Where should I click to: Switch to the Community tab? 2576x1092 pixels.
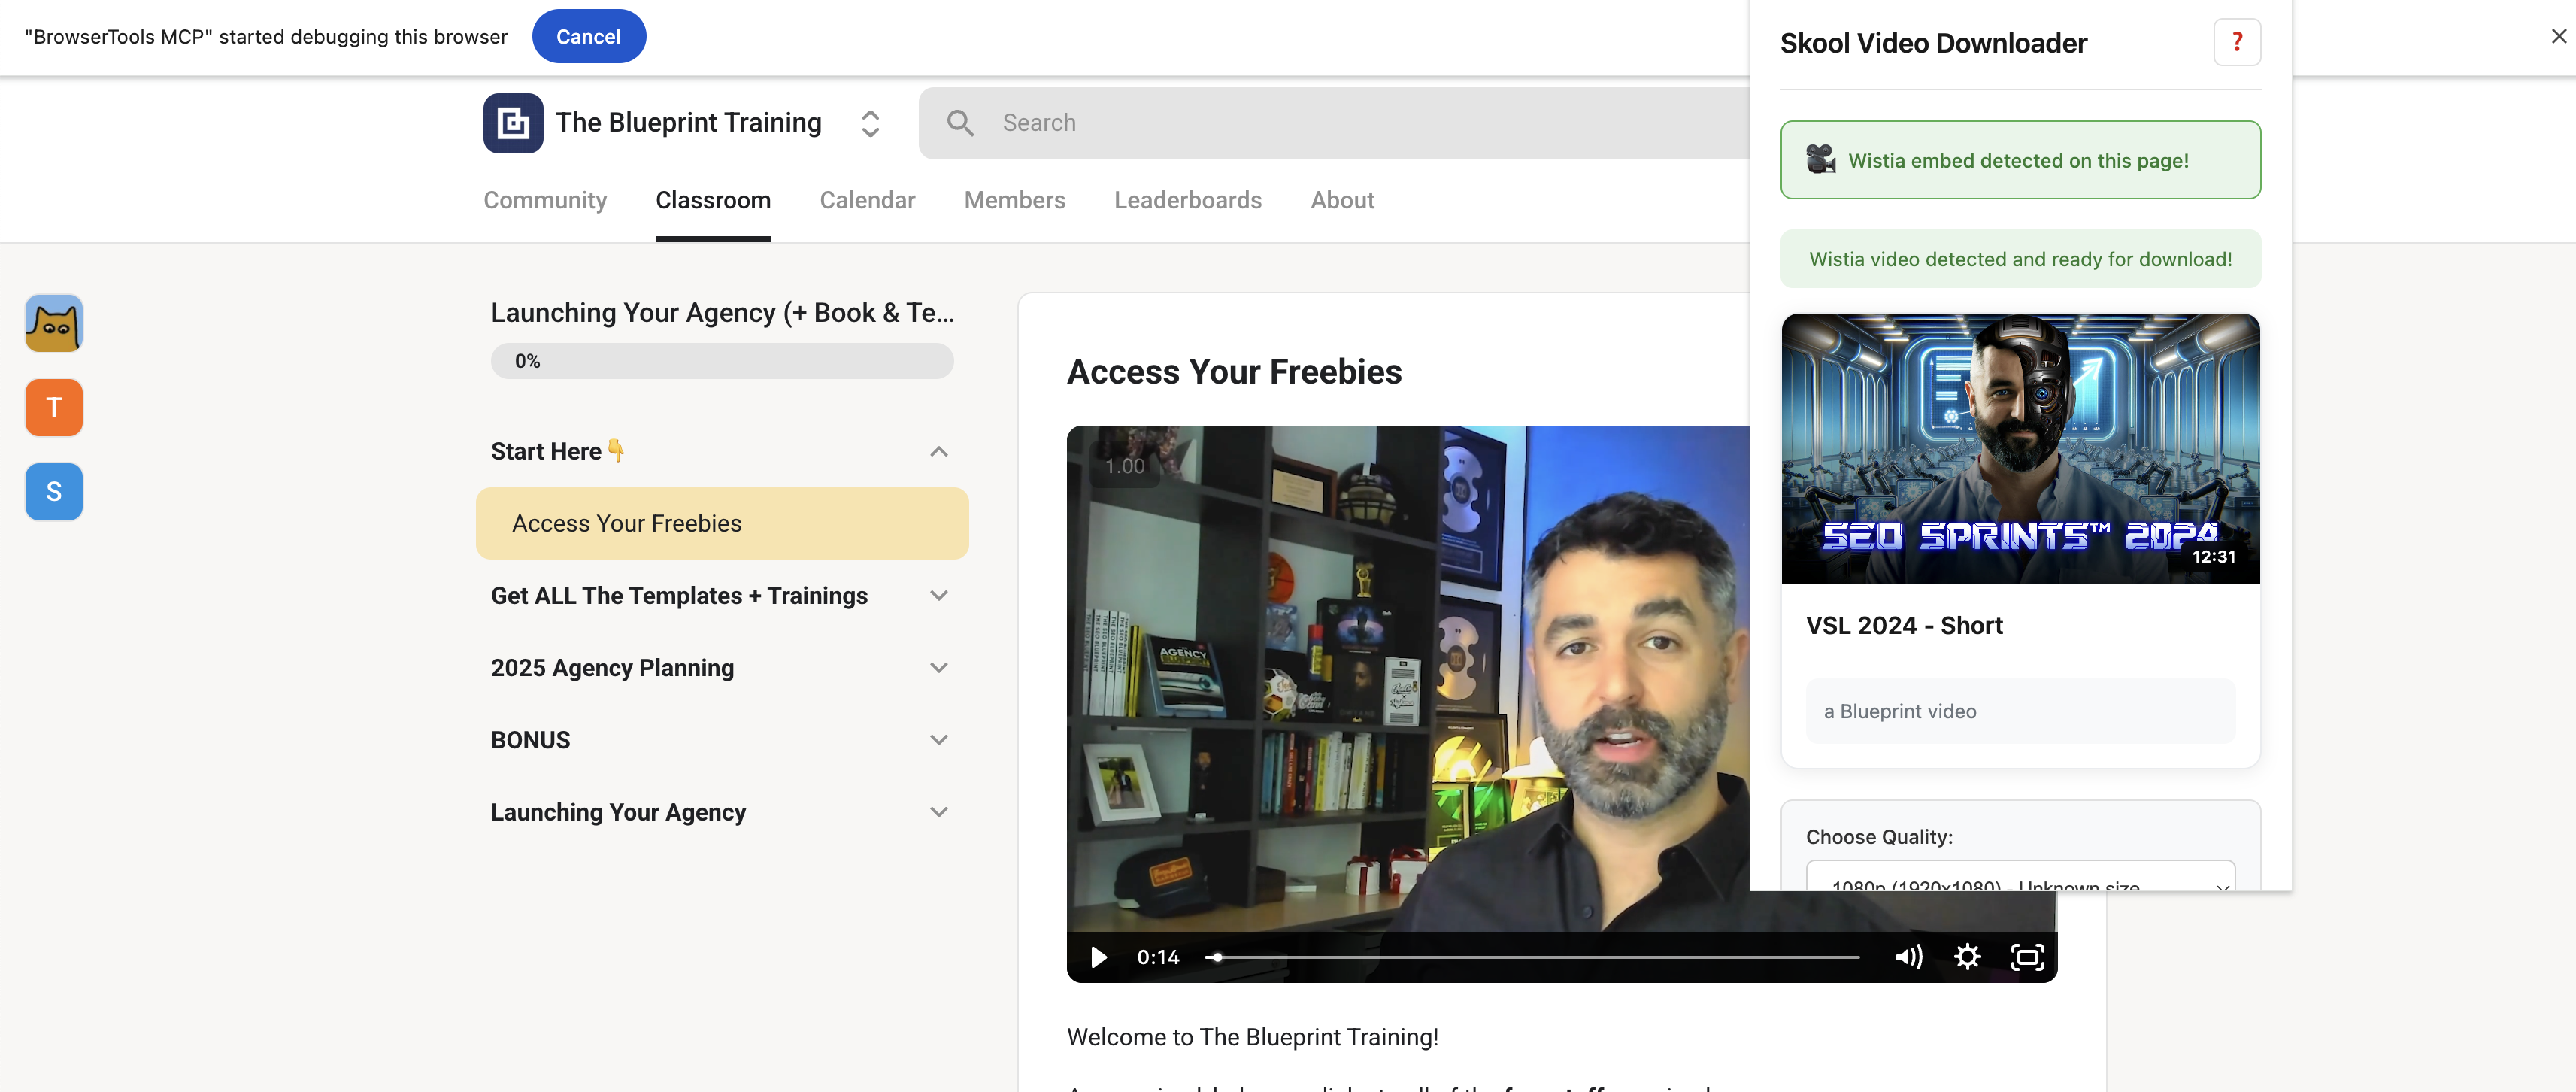point(545,200)
